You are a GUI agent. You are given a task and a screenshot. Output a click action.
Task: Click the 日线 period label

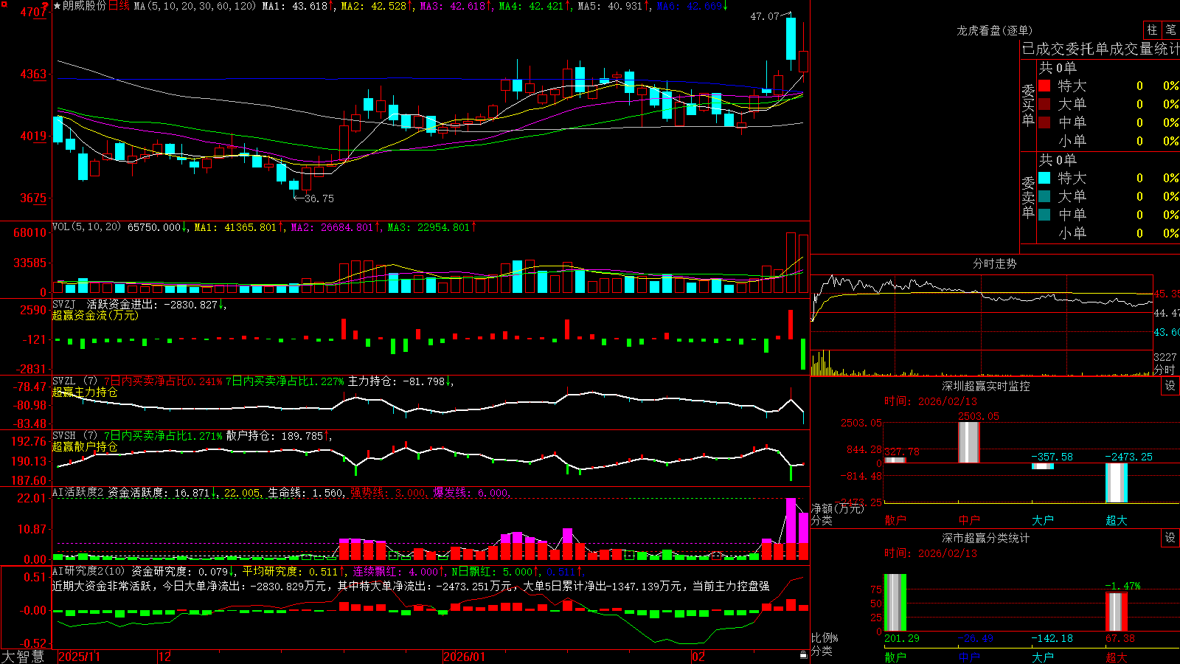click(x=119, y=6)
